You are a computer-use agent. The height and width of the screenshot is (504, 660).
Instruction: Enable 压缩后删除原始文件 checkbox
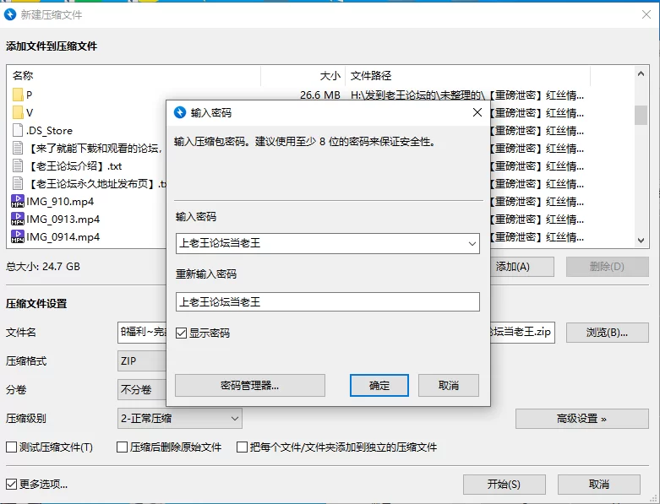(122, 447)
